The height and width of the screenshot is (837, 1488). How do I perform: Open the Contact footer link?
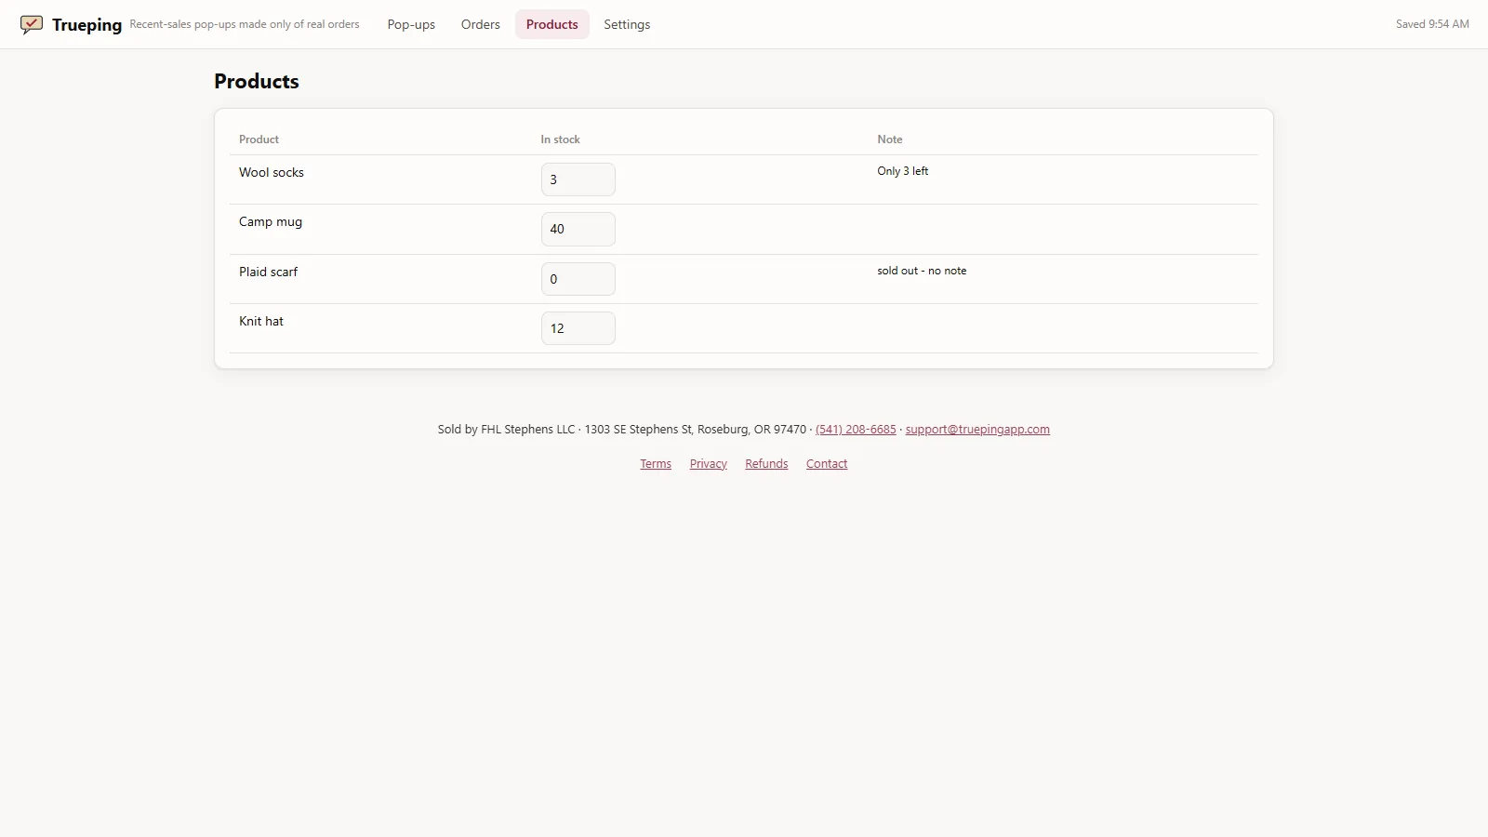pyautogui.click(x=827, y=464)
